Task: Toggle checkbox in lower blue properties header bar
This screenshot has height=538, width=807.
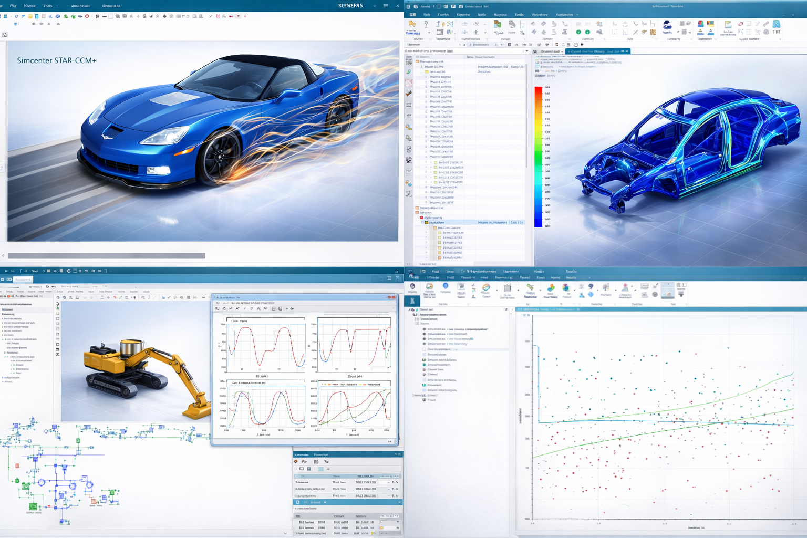Action: coord(298,502)
